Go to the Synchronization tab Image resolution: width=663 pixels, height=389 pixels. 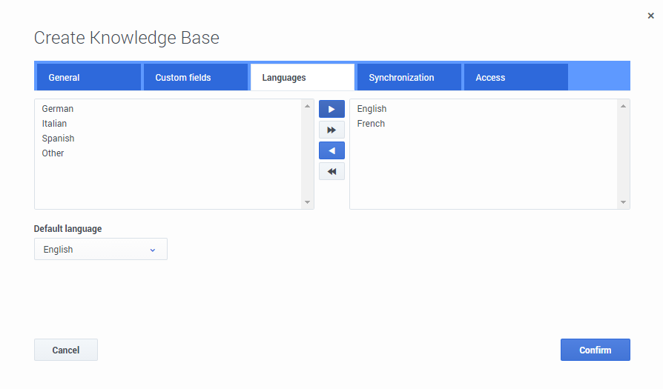pos(409,78)
